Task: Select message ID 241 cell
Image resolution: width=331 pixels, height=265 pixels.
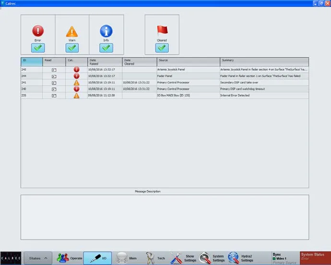Action: 32,83
